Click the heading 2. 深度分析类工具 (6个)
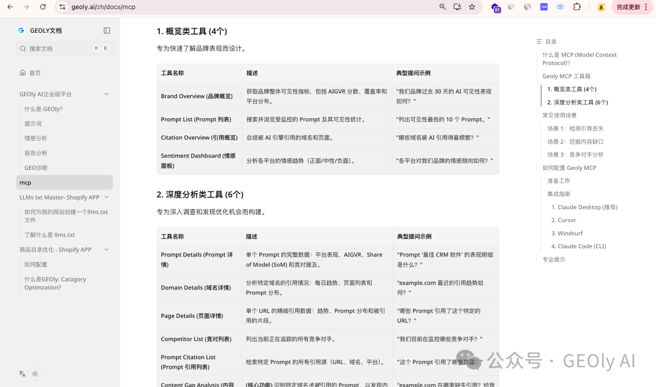This screenshot has width=656, height=387. coord(200,194)
